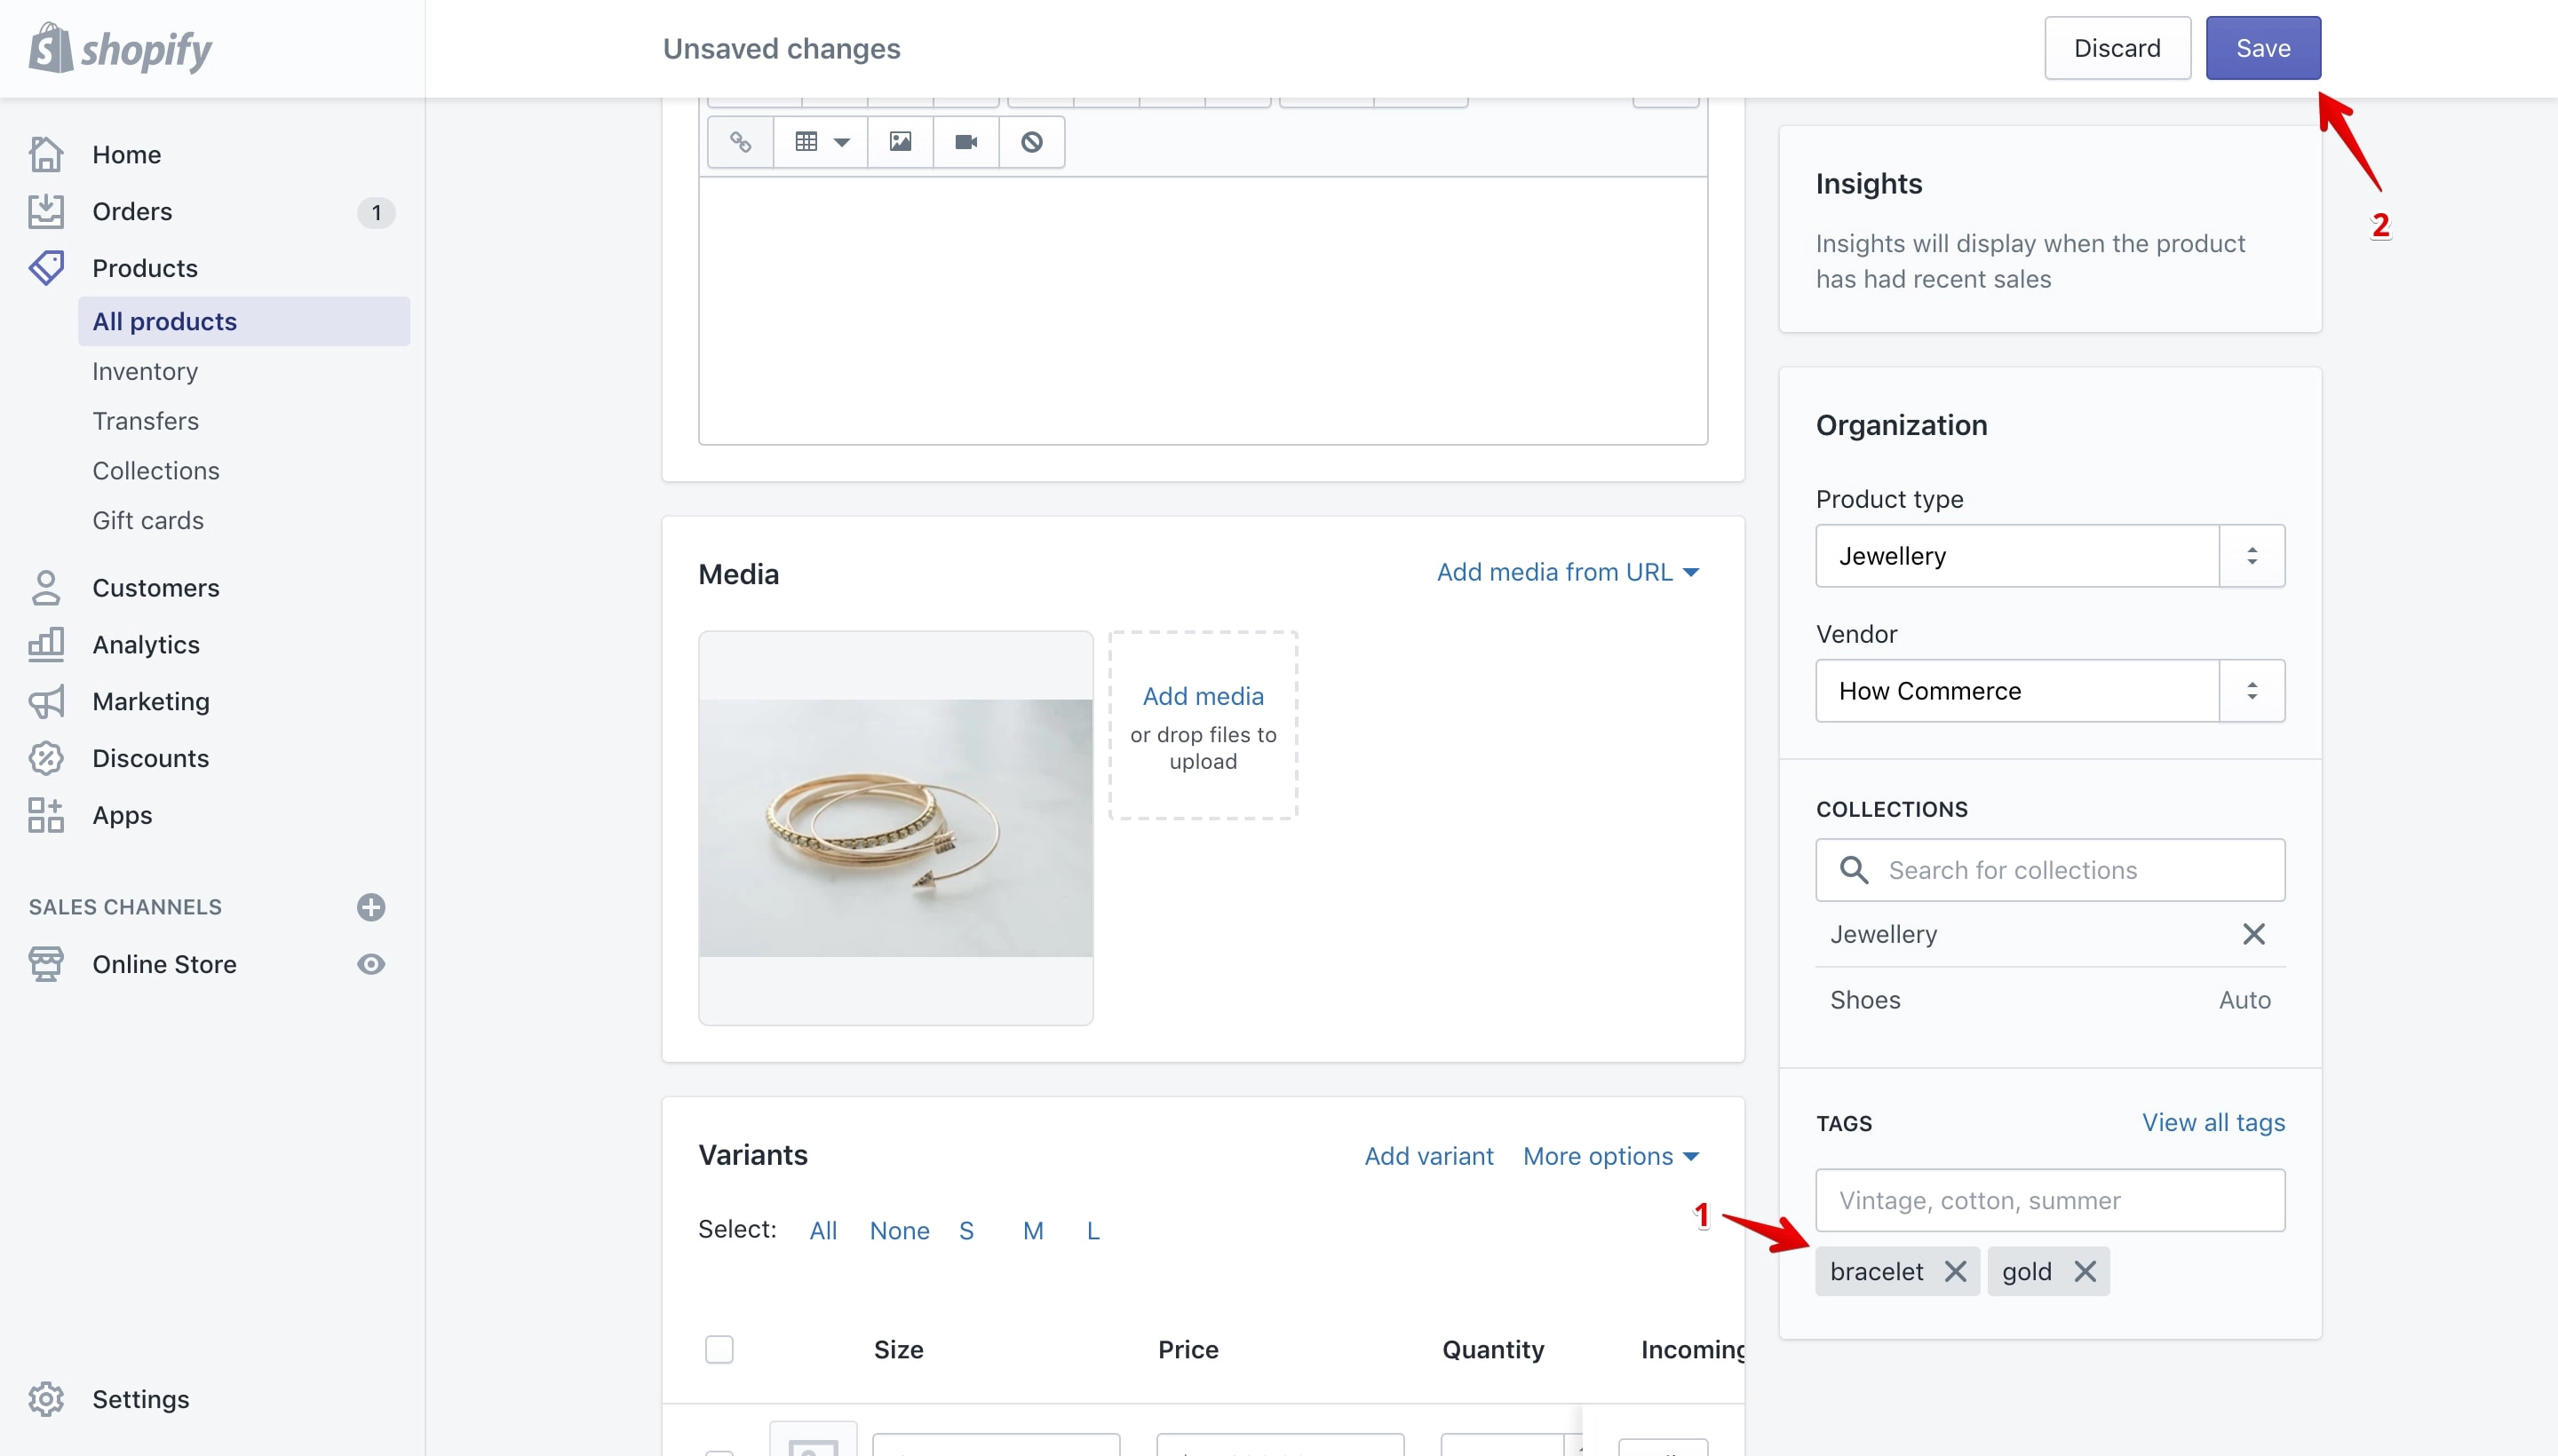Click the insert table toolbar icon

(x=806, y=142)
